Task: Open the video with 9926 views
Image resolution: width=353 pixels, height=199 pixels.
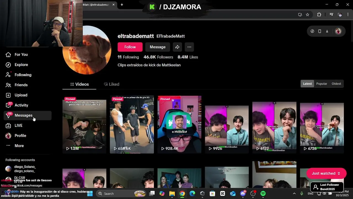Action: [x=227, y=125]
